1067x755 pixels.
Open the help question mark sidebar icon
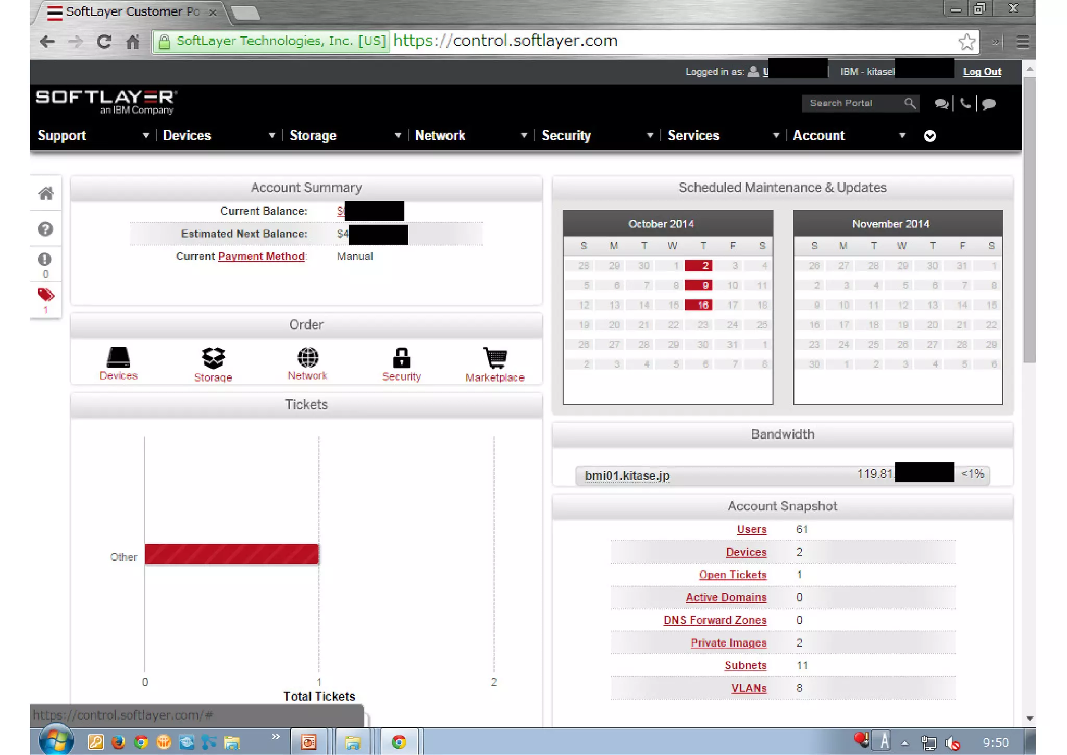click(45, 229)
